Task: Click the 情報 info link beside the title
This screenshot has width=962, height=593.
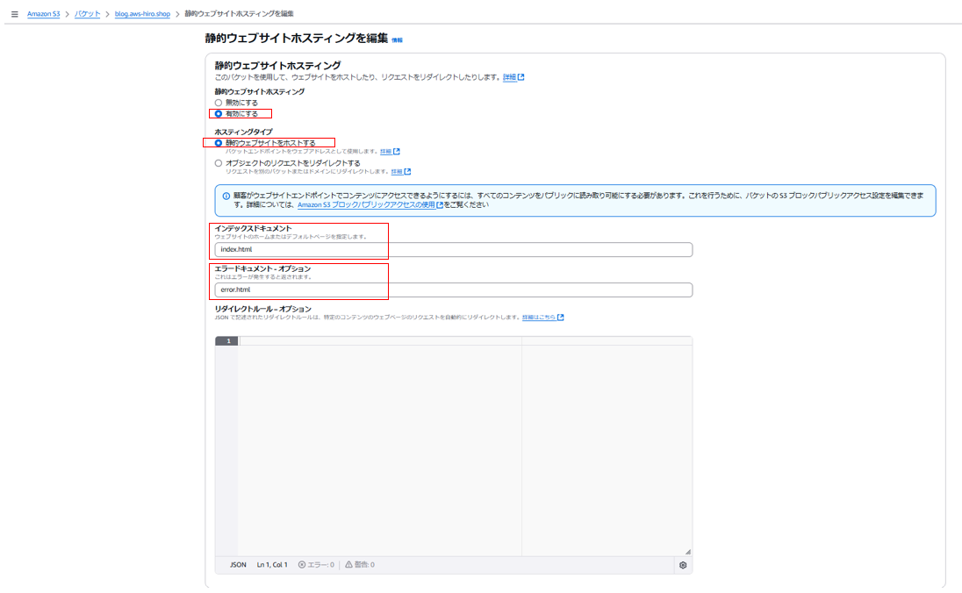Action: pyautogui.click(x=397, y=40)
